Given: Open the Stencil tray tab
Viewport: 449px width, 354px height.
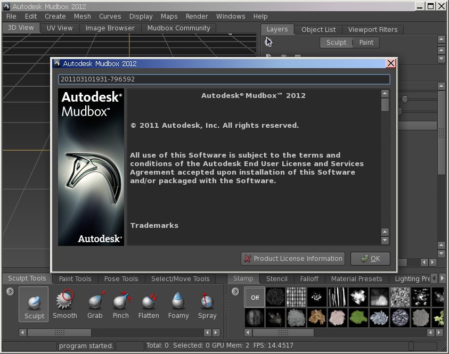Looking at the screenshot, I should [276, 279].
